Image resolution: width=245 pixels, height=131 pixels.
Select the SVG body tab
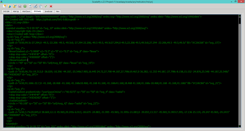(37, 11)
